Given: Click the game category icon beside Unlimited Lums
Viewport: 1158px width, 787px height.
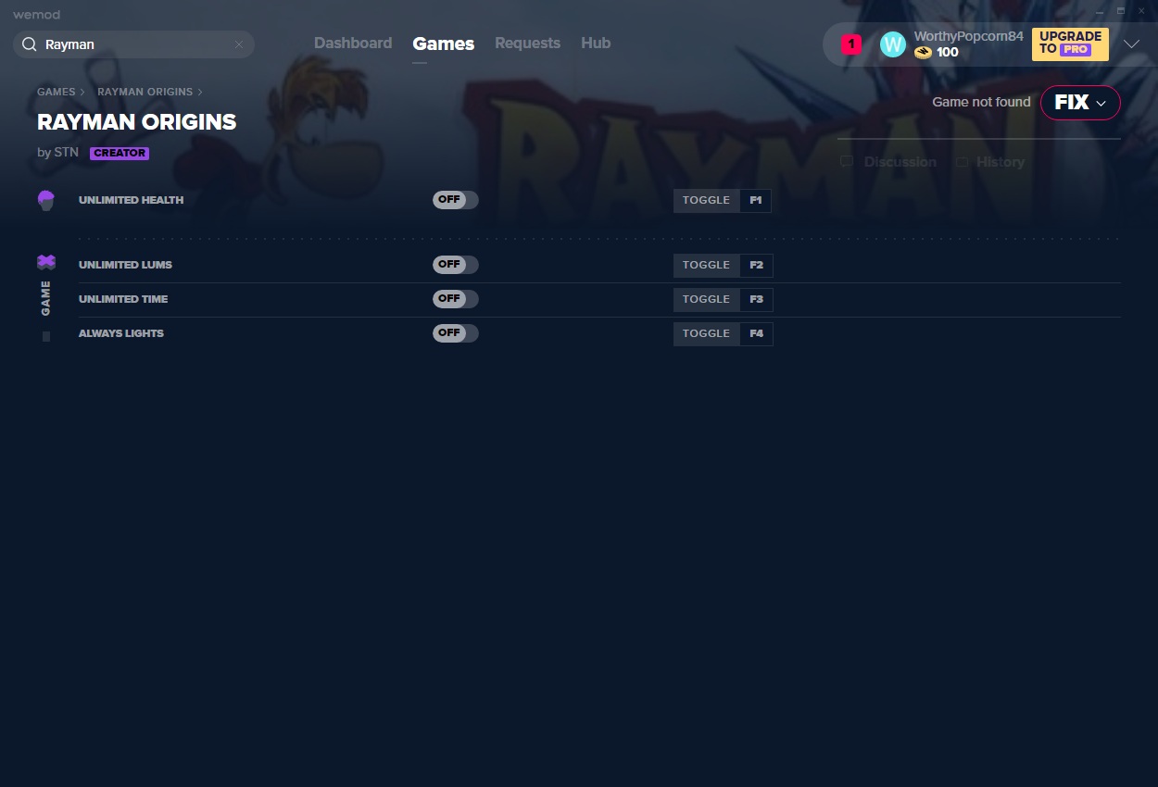Looking at the screenshot, I should (x=46, y=263).
